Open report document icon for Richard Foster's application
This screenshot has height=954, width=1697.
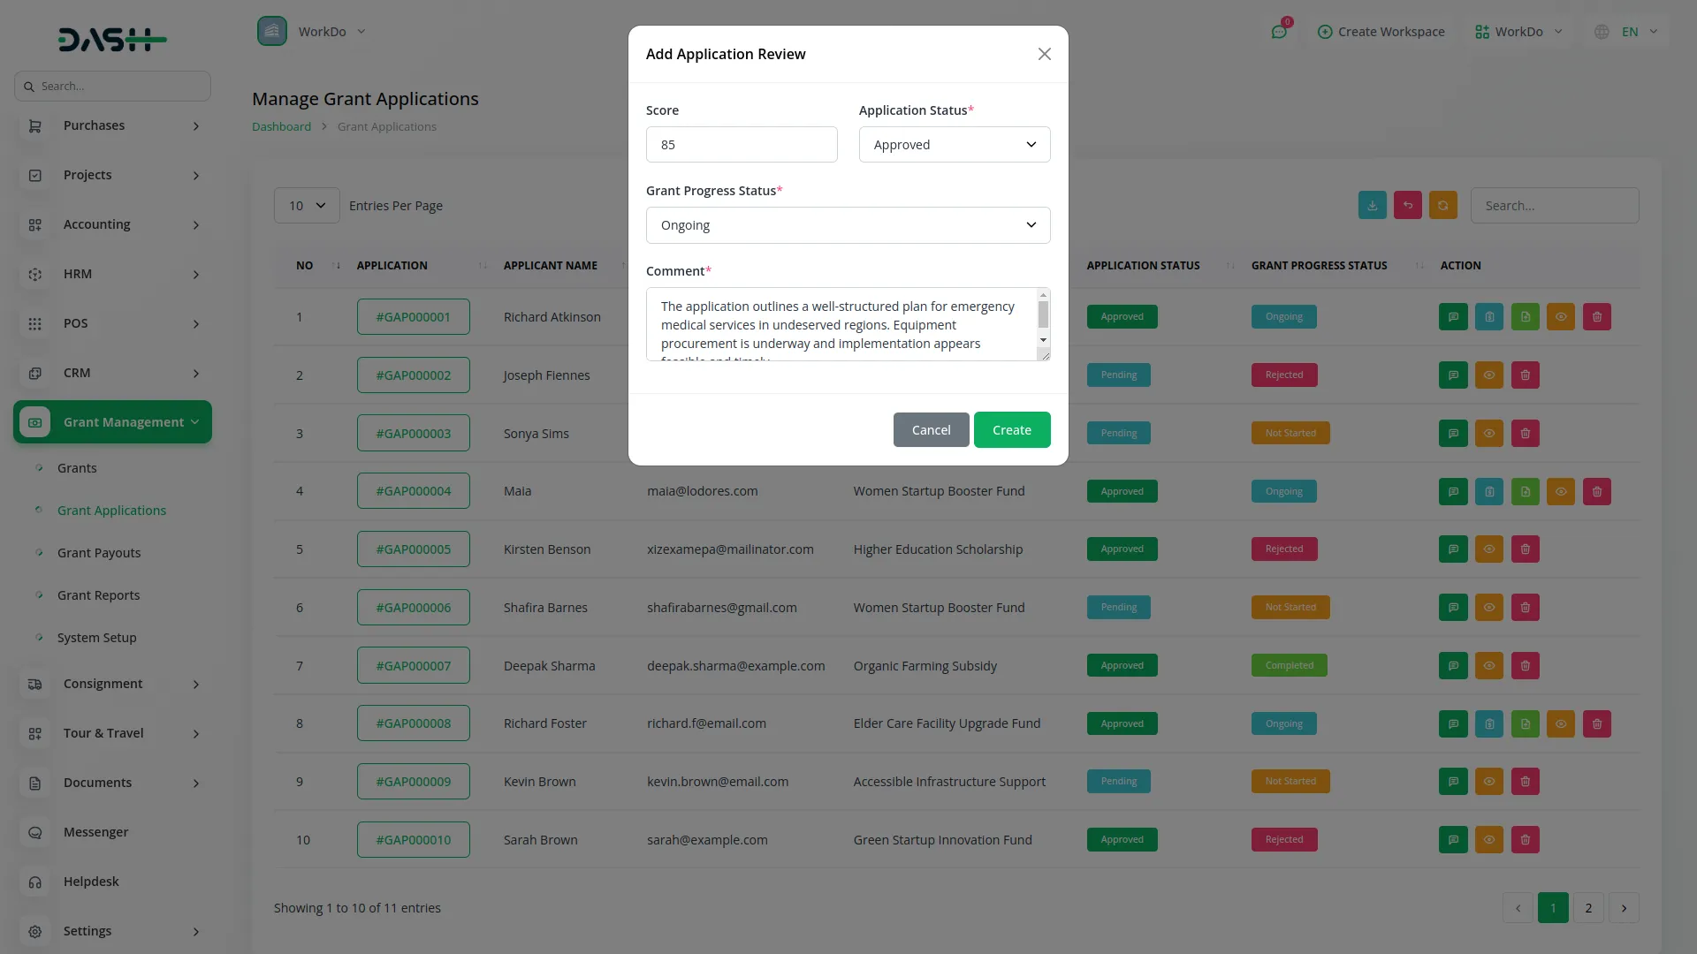click(1525, 723)
